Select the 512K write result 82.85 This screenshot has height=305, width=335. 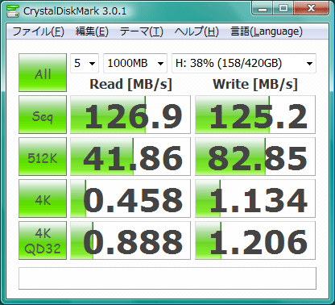click(255, 157)
